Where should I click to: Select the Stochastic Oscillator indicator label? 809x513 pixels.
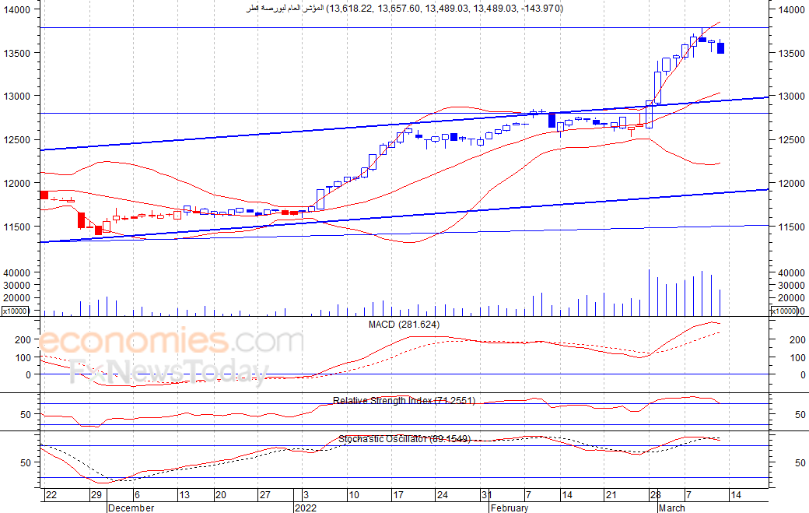pos(404,439)
